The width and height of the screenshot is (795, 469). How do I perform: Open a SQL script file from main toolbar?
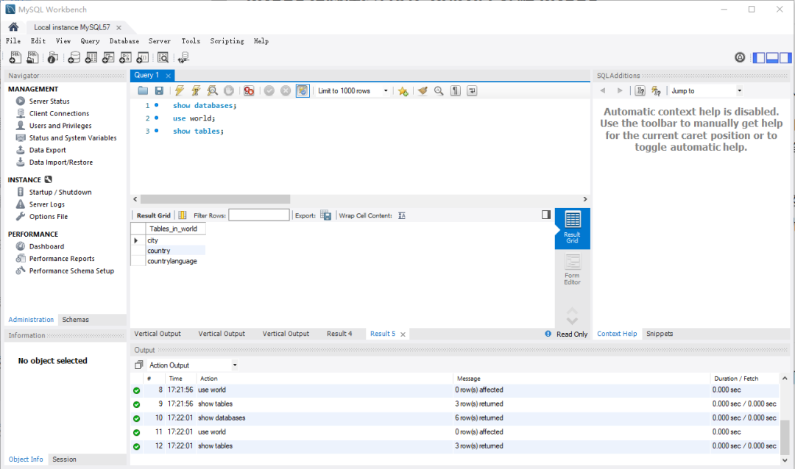tap(32, 58)
